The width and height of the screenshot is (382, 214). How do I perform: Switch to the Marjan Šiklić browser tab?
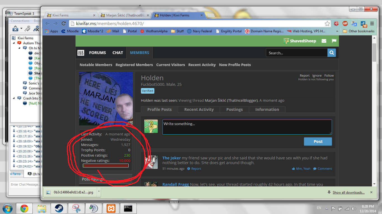tap(124, 15)
